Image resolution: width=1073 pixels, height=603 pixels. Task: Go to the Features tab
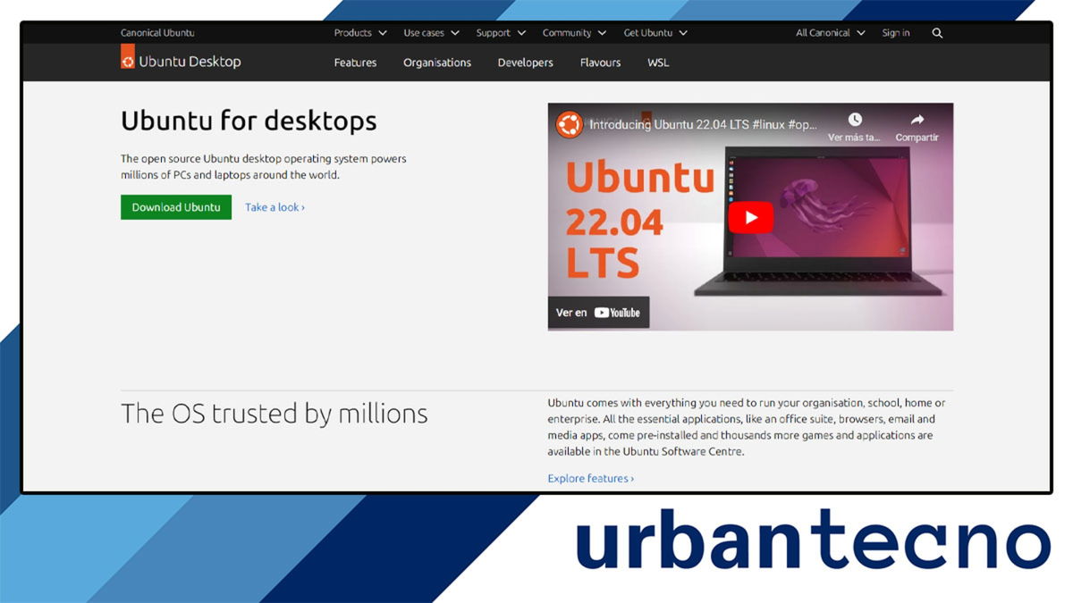pos(355,63)
